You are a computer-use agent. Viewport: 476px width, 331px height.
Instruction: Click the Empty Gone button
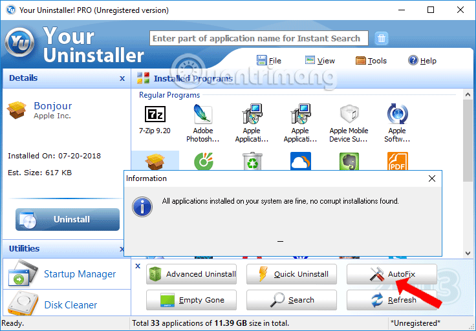[191, 300]
